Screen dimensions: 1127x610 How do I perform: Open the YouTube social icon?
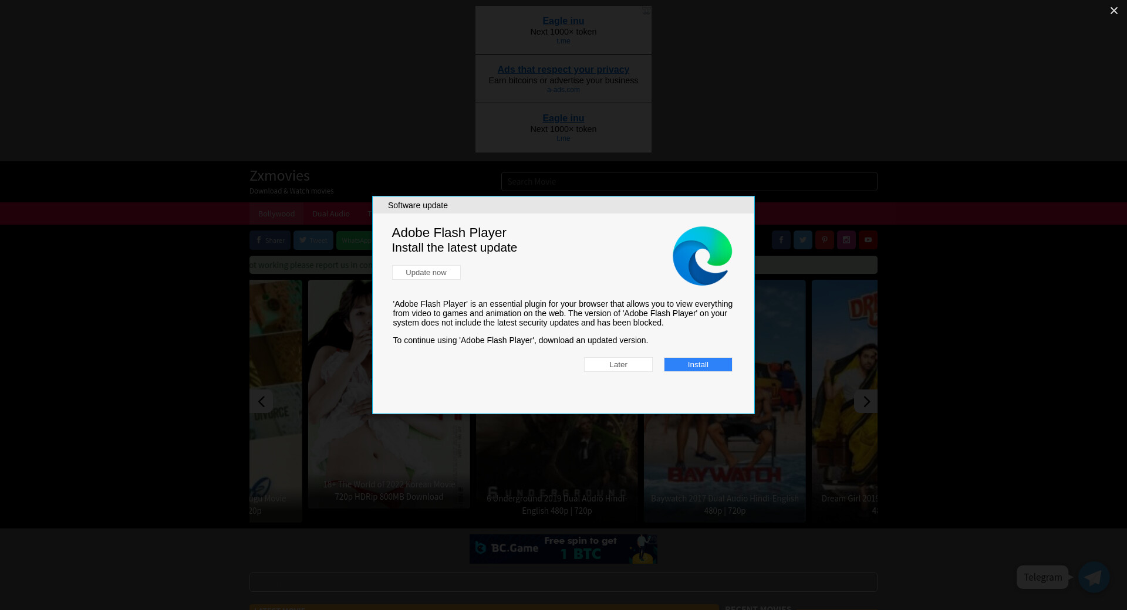click(x=868, y=240)
